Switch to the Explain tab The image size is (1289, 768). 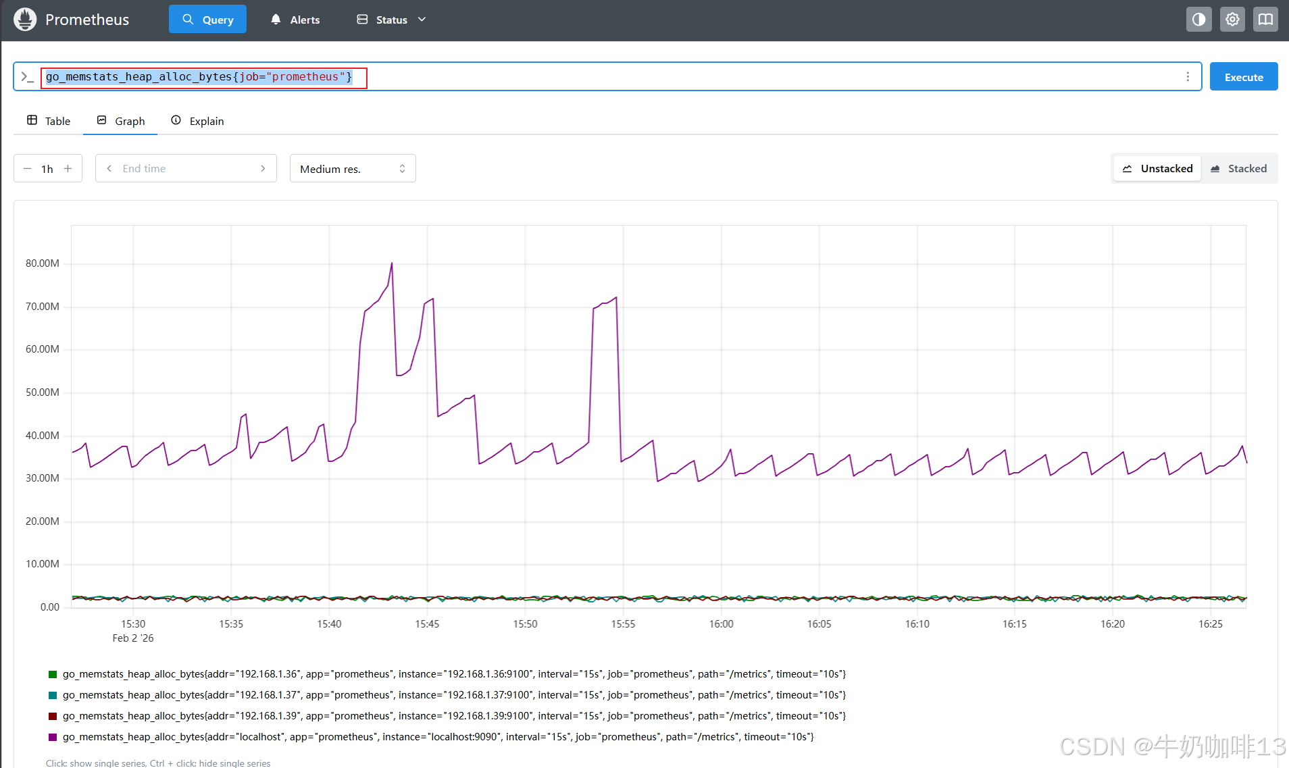click(197, 121)
